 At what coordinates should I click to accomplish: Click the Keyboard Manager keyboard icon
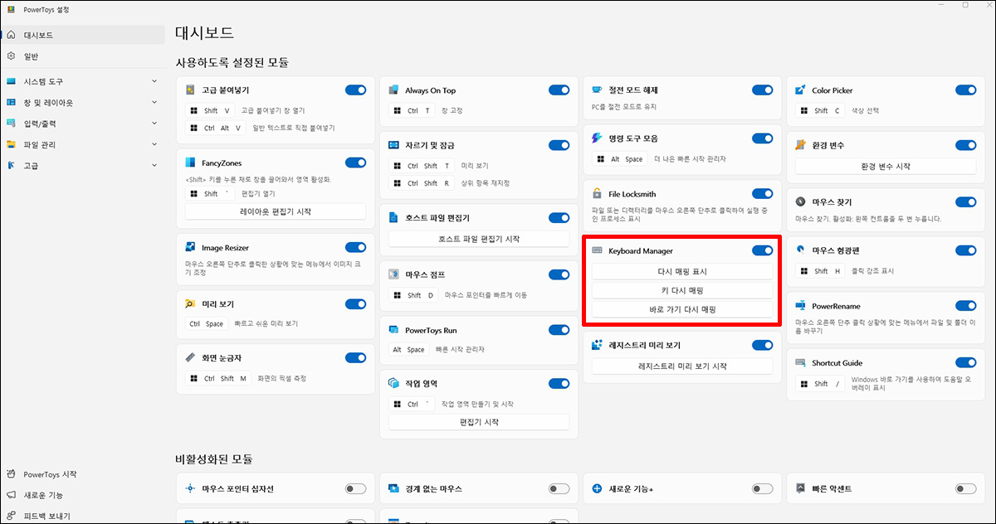pos(597,250)
